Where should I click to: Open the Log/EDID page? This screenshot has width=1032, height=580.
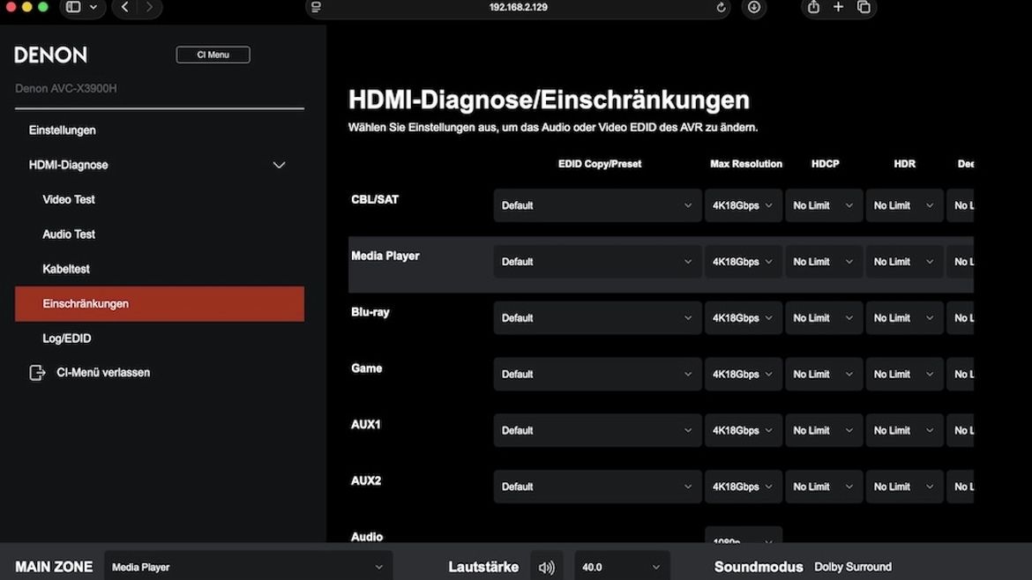(66, 338)
